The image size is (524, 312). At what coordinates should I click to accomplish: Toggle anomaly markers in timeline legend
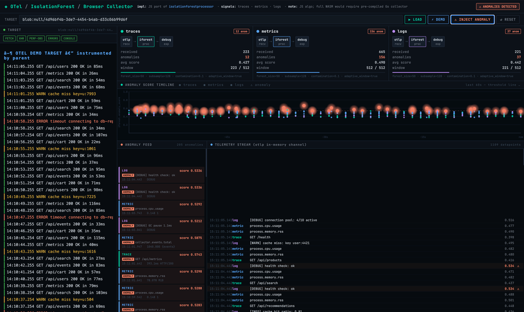[x=260, y=85]
